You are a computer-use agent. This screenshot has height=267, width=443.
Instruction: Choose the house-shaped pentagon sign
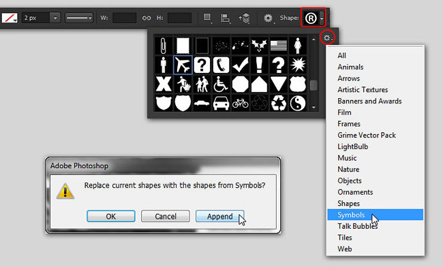[x=259, y=84]
